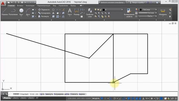
Task: Select the Explode tool icon
Action: (63, 13)
